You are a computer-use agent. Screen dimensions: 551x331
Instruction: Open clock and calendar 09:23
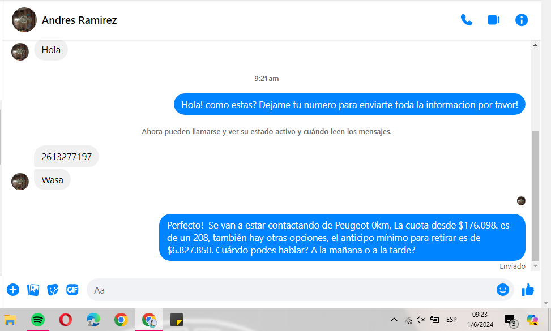[x=480, y=320]
